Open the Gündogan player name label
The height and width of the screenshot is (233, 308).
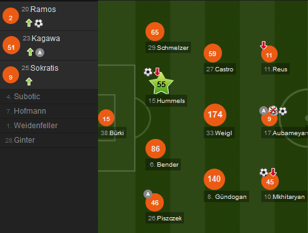coord(226,197)
